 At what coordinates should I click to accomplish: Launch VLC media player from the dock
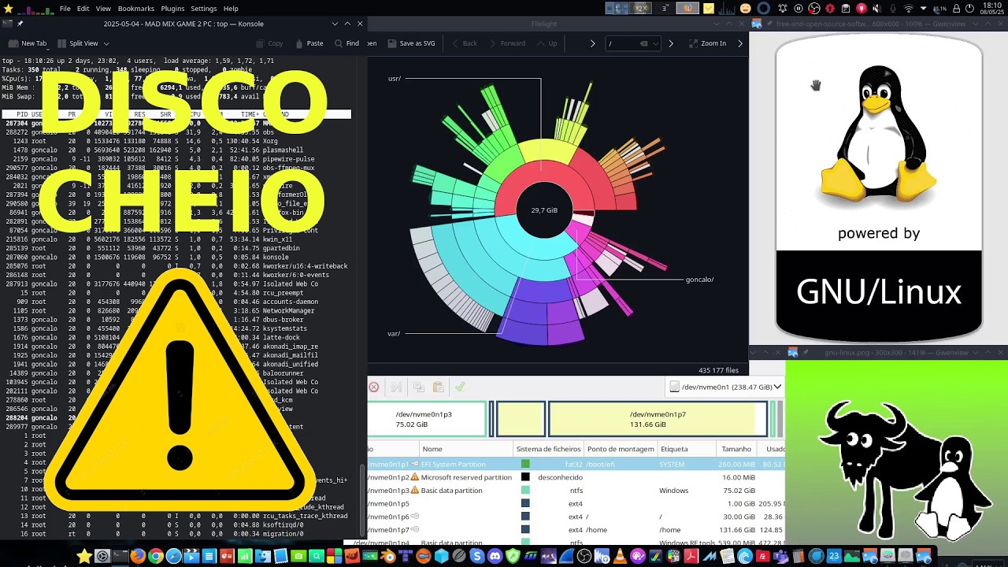(x=620, y=557)
